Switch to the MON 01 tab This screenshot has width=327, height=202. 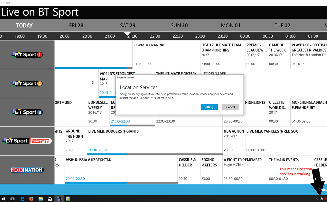pyautogui.click(x=231, y=26)
